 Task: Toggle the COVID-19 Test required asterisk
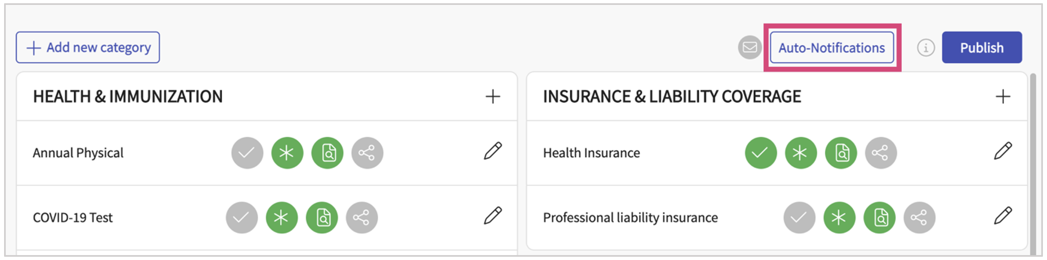coord(282,218)
